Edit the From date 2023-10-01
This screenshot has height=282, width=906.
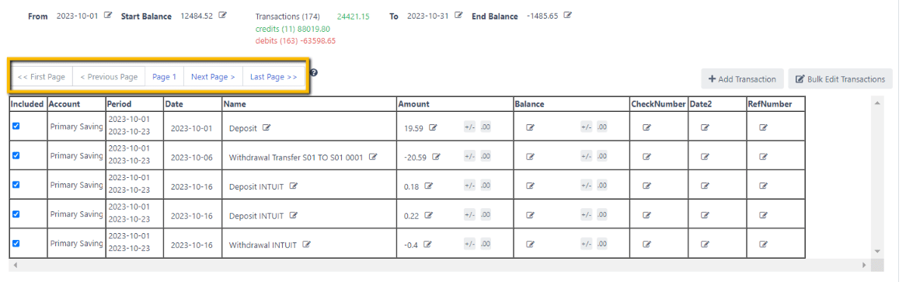point(108,16)
